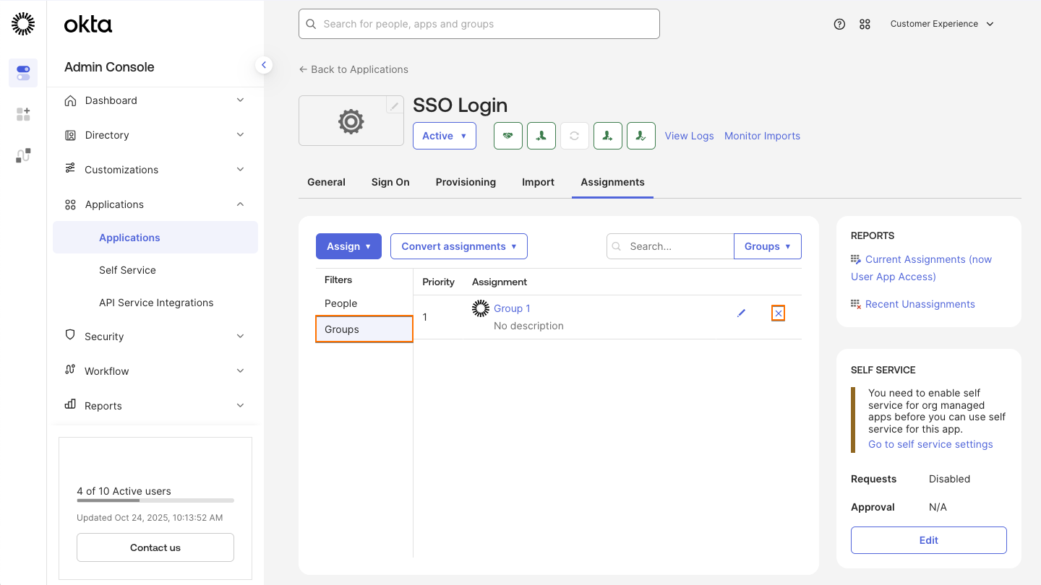Click Go to self service settings link

pyautogui.click(x=930, y=444)
